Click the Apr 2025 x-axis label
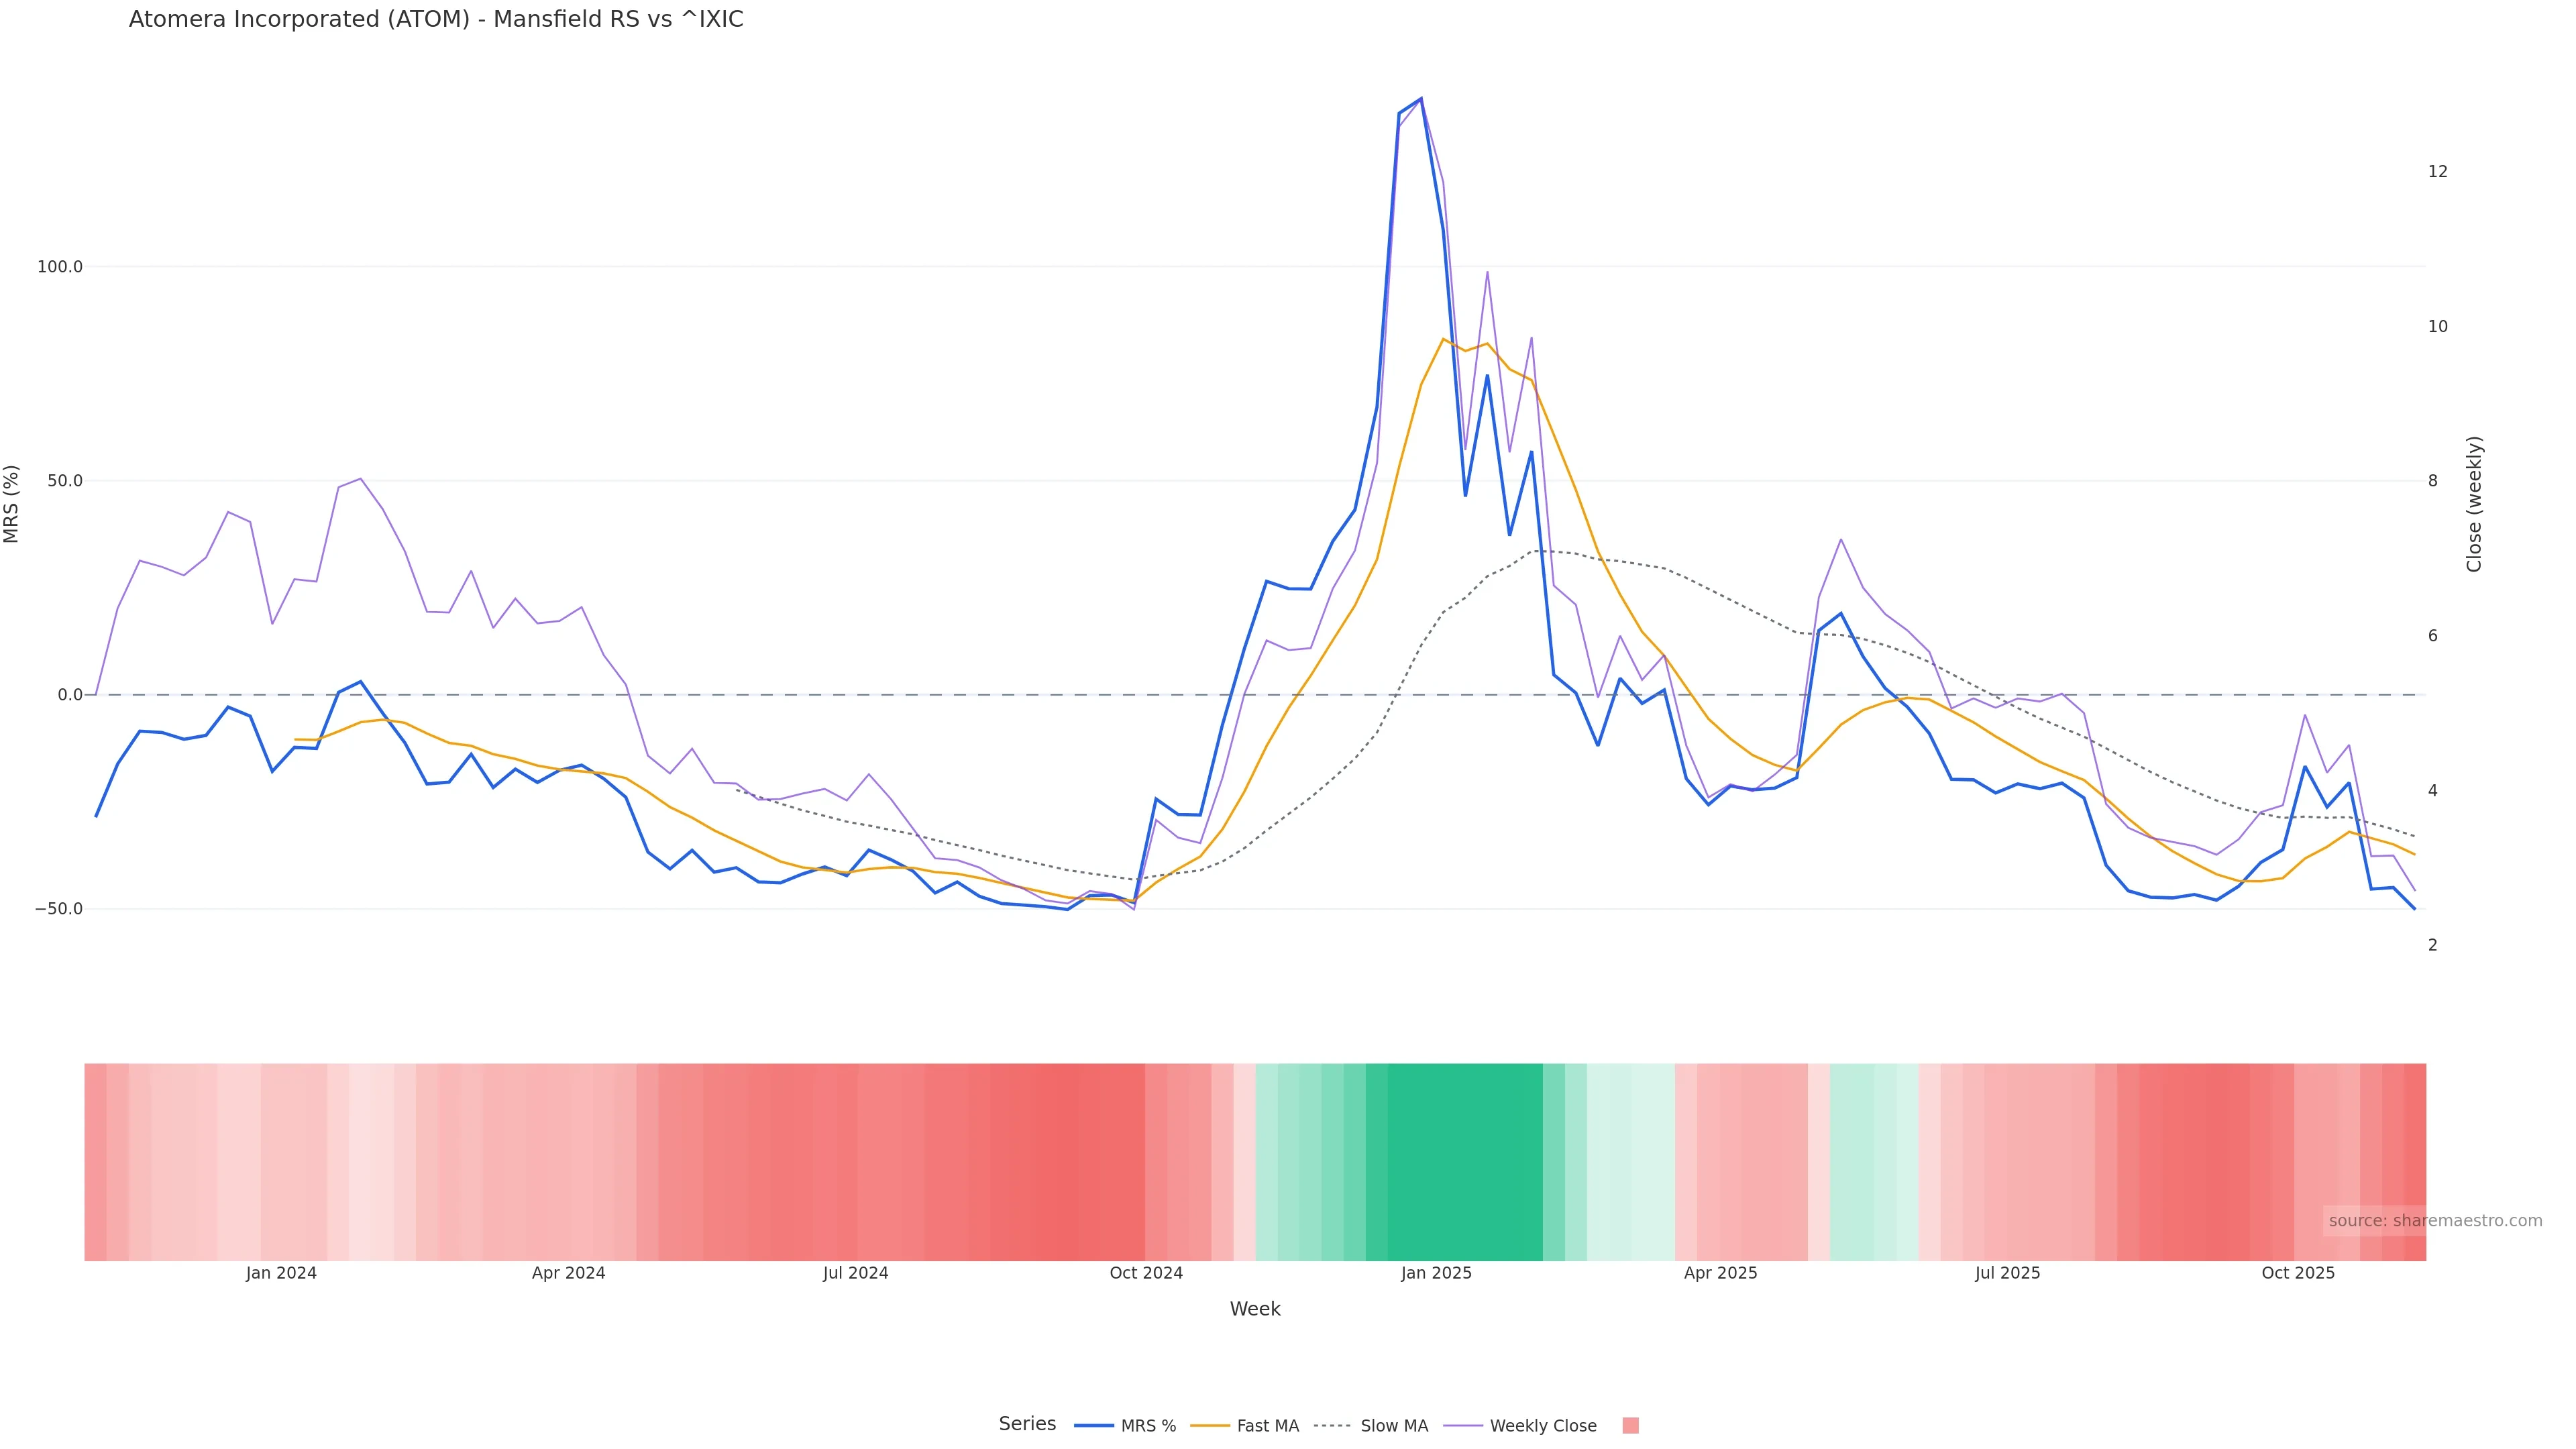Viewport: 2576px width, 1449px height. pyautogui.click(x=1720, y=1274)
